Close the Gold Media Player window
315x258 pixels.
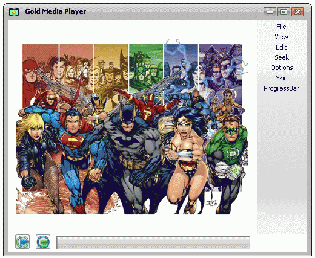click(297, 12)
